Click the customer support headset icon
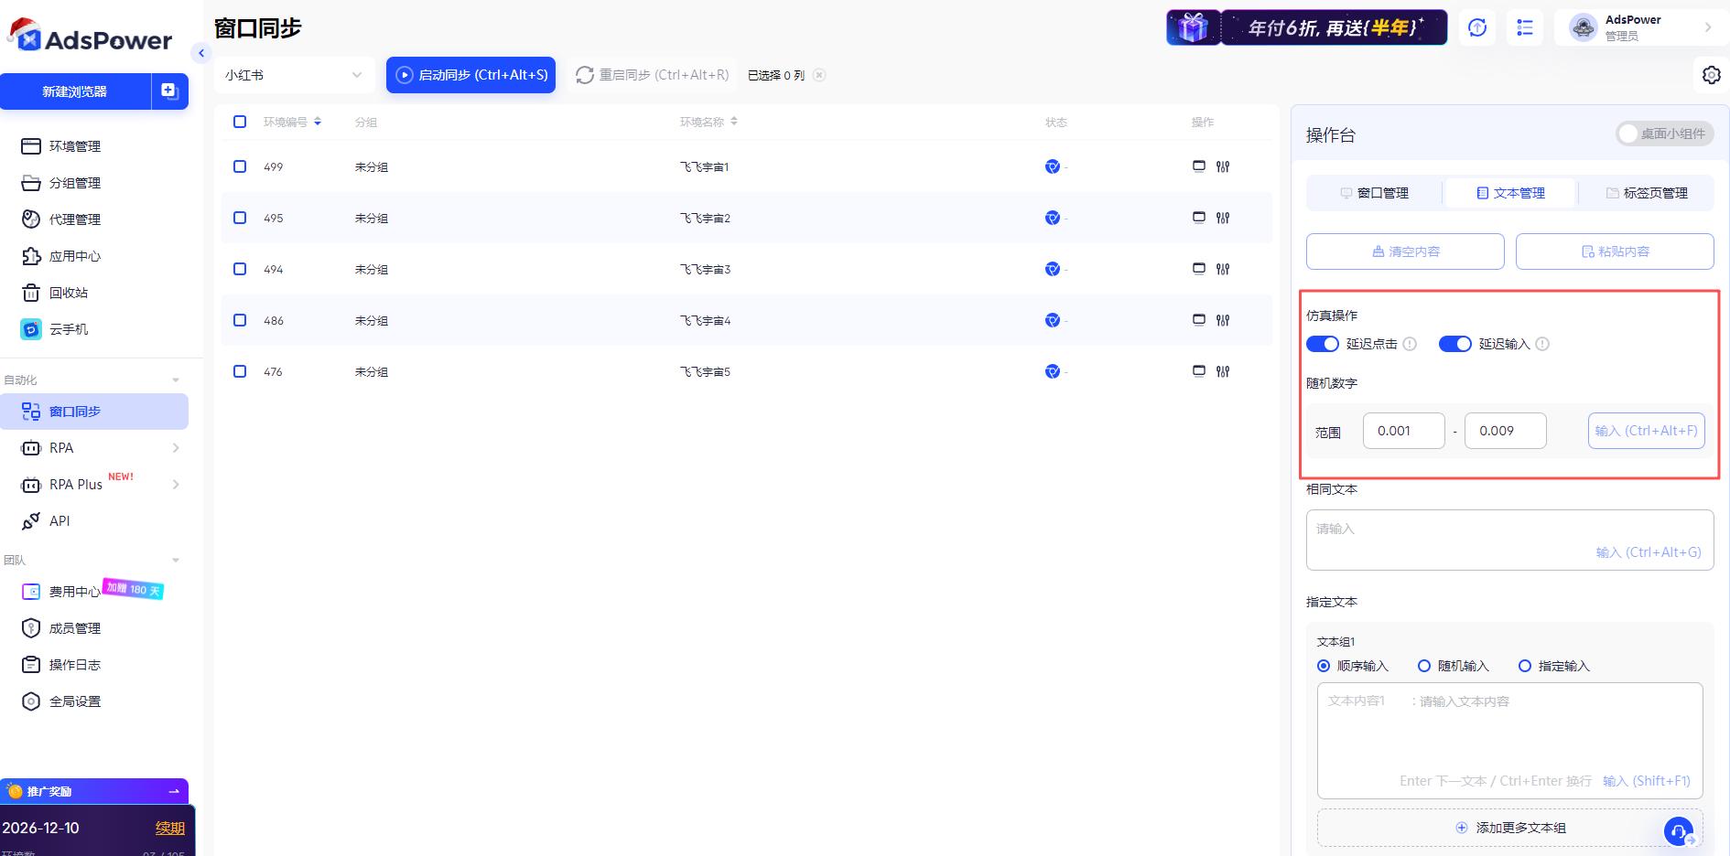1730x856 pixels. 1679,831
